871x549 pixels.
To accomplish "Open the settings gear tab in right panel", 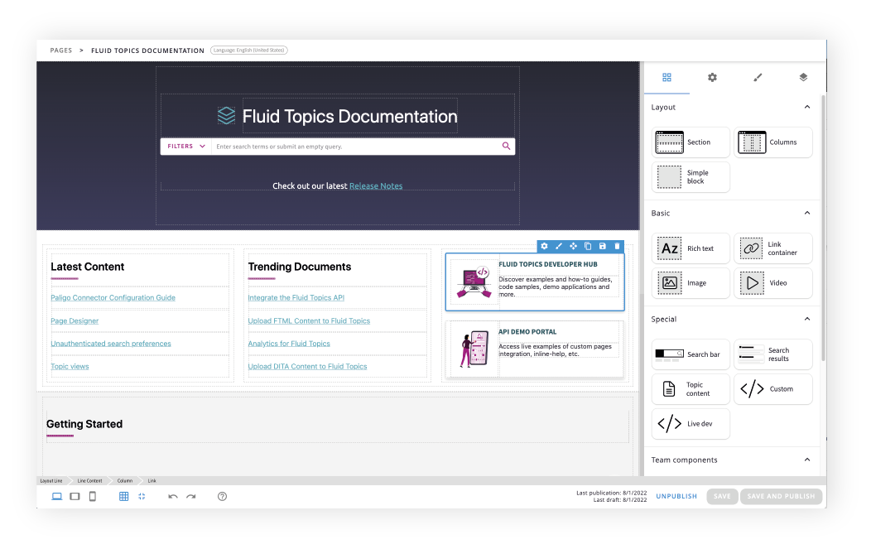I will point(712,77).
